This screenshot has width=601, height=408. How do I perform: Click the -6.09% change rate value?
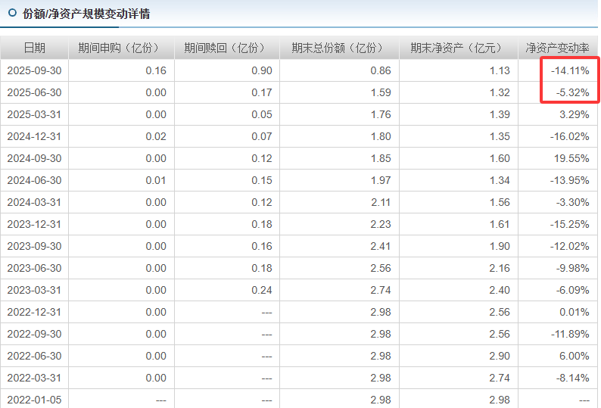pos(573,290)
